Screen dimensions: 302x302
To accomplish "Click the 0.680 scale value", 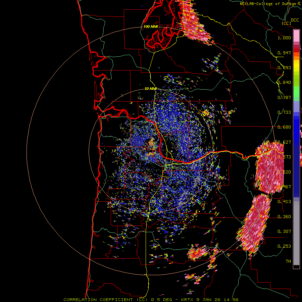I will (x=284, y=127).
